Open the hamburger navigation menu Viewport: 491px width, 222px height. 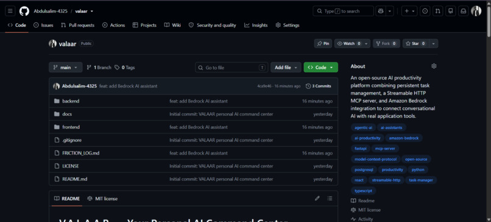(10, 12)
